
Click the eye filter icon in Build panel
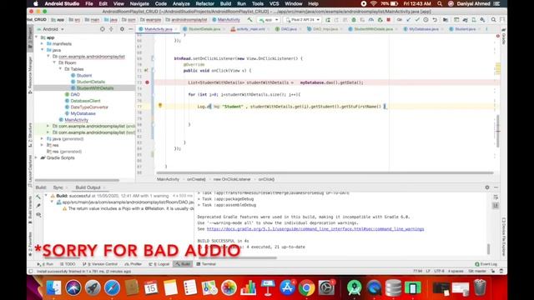click(38, 215)
